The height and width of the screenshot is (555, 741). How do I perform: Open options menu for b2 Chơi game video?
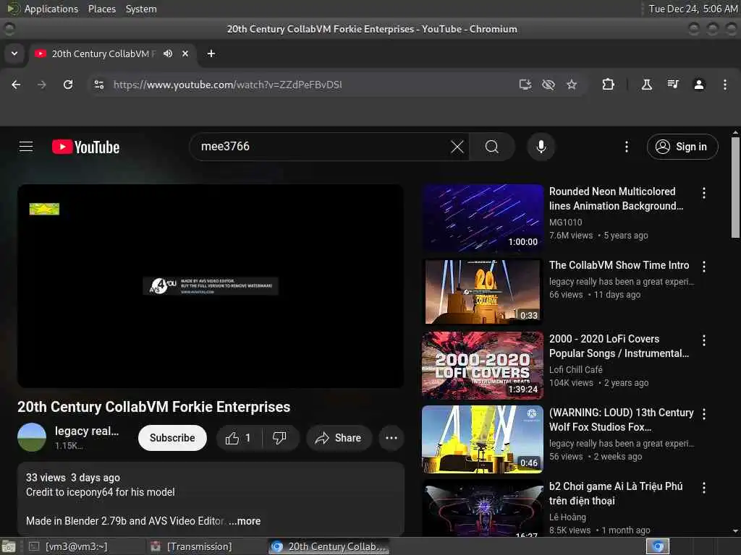(x=704, y=488)
